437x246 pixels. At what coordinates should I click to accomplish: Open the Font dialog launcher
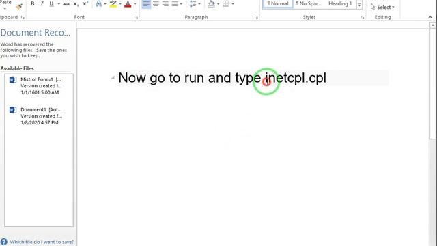tap(136, 17)
